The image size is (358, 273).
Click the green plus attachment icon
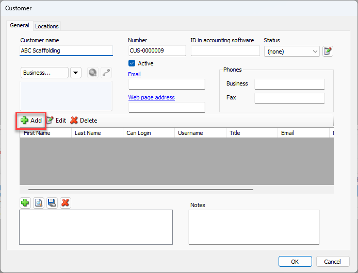25,203
